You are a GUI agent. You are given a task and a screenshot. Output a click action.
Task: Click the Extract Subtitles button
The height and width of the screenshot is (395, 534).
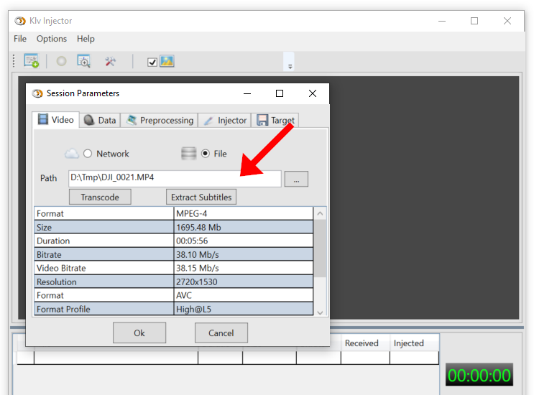[201, 197]
